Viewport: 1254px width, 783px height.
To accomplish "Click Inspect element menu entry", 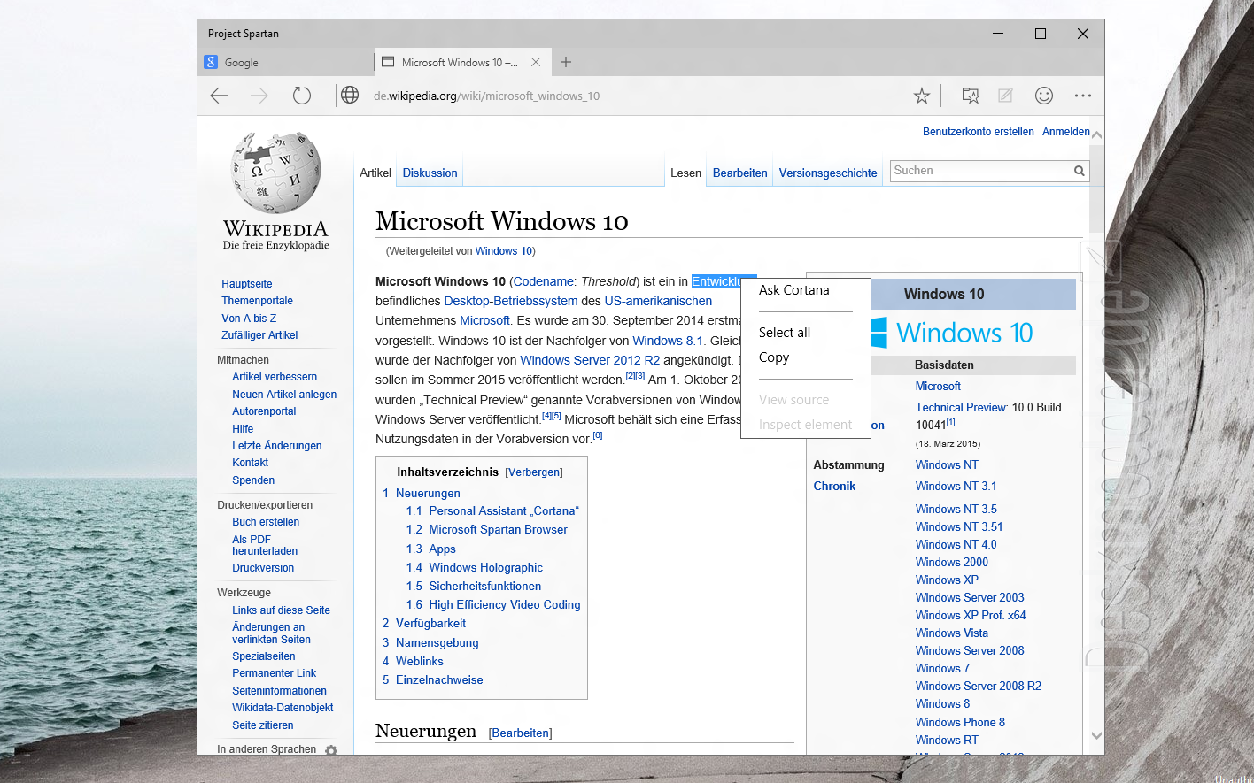I will [806, 425].
